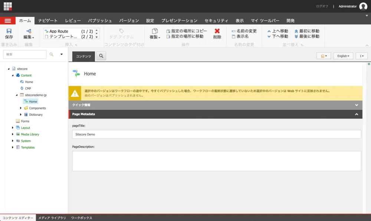Switch to the パブリッシュ ribbon tab
The width and height of the screenshot is (371, 221).
pyautogui.click(x=100, y=20)
